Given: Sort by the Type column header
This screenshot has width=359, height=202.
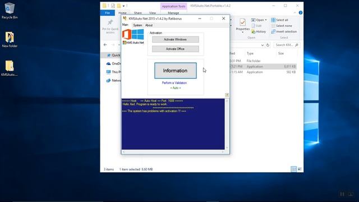Looking at the screenshot, I should click(x=250, y=53).
